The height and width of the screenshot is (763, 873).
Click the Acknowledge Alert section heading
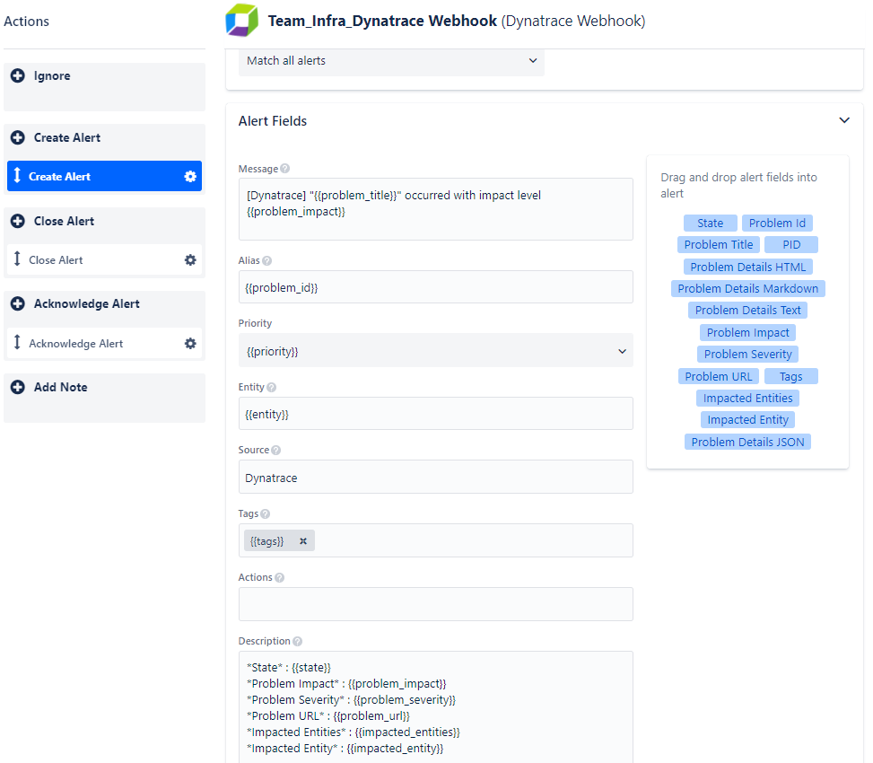87,303
